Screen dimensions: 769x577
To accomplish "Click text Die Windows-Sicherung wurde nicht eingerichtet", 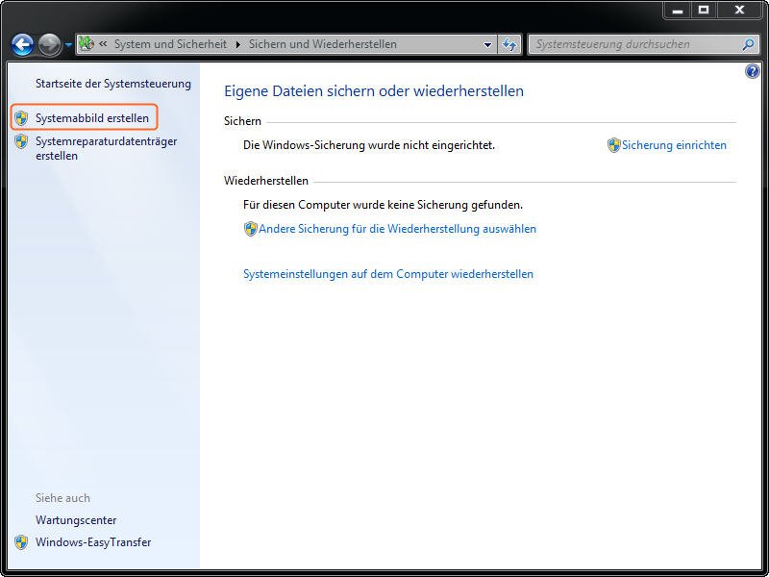I will coord(369,145).
